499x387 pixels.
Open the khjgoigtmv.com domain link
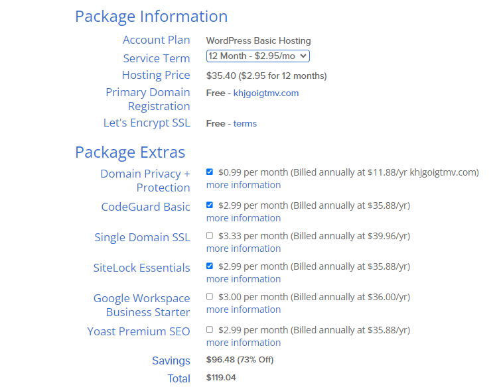[266, 93]
